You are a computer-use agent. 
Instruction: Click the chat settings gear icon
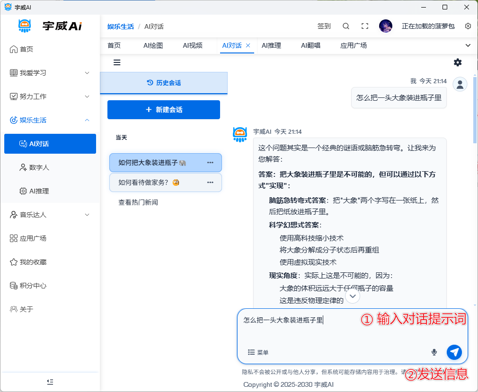point(458,62)
